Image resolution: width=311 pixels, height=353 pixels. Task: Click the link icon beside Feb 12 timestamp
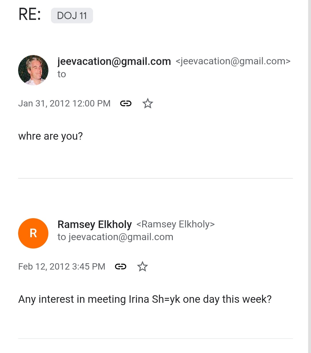tap(120, 266)
